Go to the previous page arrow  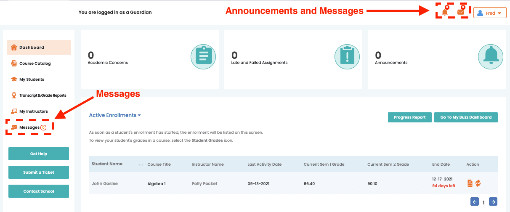coord(475,202)
